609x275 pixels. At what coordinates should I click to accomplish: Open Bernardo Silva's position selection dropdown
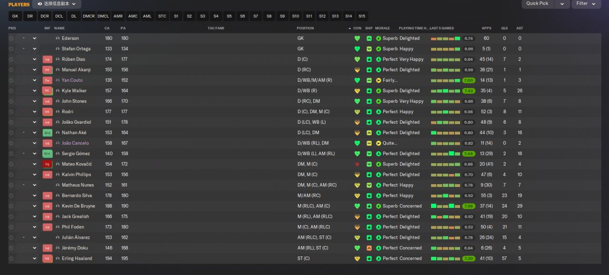34,196
